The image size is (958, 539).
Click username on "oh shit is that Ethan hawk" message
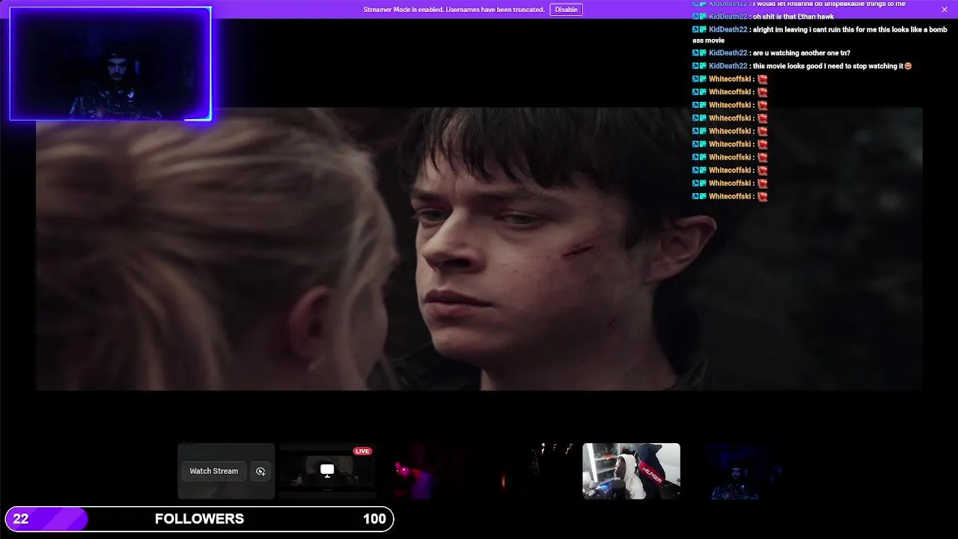click(728, 16)
